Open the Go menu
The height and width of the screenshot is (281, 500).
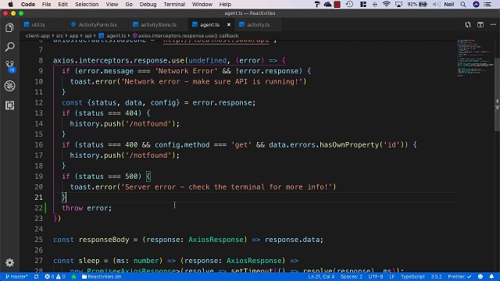coord(129,4)
